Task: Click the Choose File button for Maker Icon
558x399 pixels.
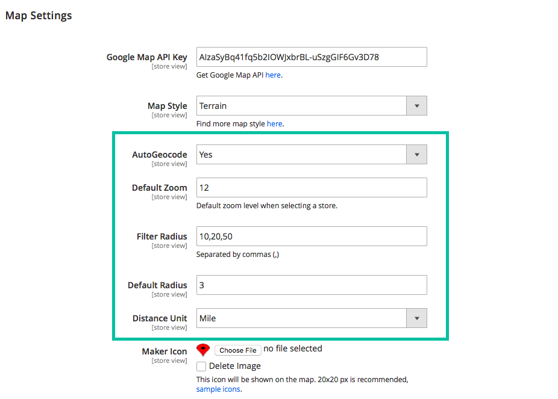Action: (x=237, y=350)
